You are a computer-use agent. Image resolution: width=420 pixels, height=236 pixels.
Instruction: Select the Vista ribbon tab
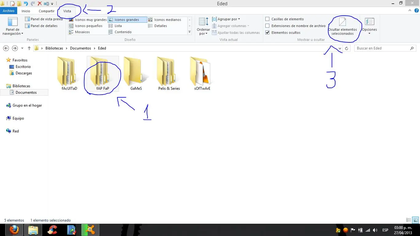[x=67, y=11]
